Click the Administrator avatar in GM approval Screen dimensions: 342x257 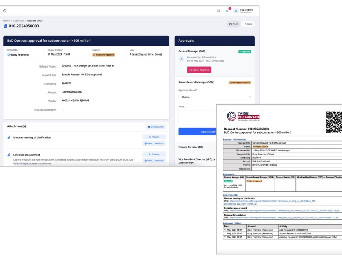click(x=181, y=59)
